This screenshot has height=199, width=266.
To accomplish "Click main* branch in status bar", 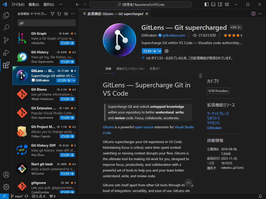I will [x=17, y=196].
